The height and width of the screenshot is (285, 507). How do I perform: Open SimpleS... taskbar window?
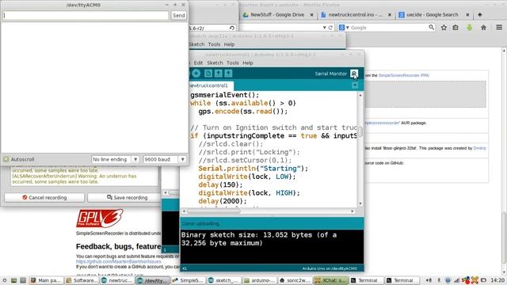188,280
